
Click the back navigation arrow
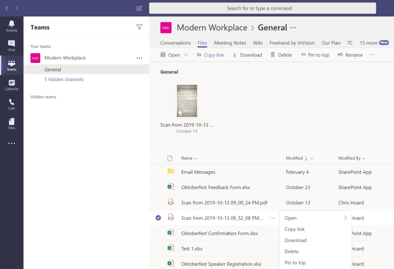coord(7,8)
